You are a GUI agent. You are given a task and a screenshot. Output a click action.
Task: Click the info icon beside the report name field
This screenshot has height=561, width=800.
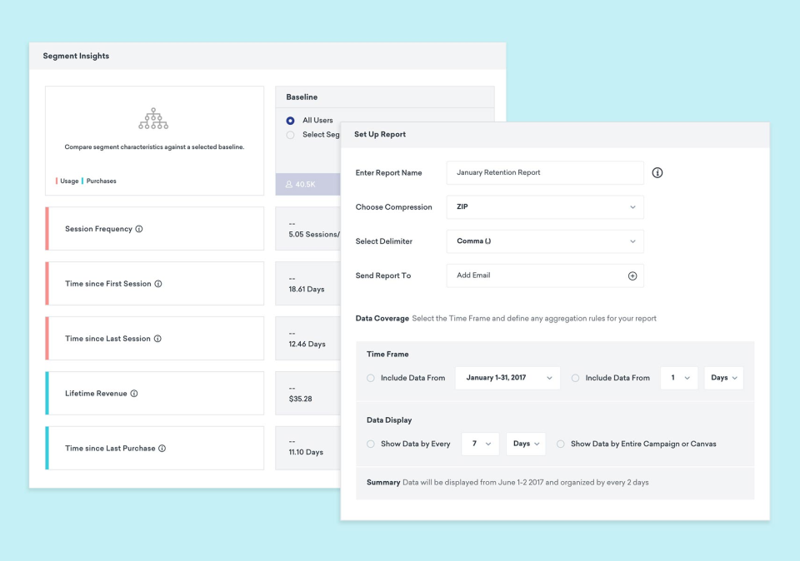click(x=657, y=172)
